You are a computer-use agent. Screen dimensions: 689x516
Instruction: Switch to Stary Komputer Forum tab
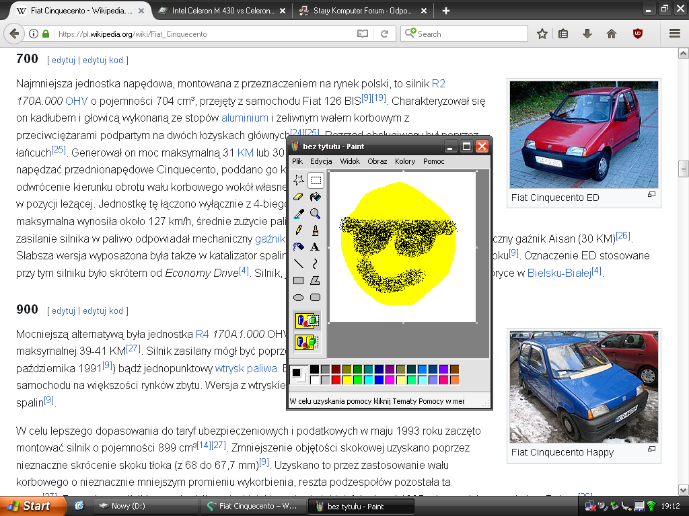click(362, 11)
